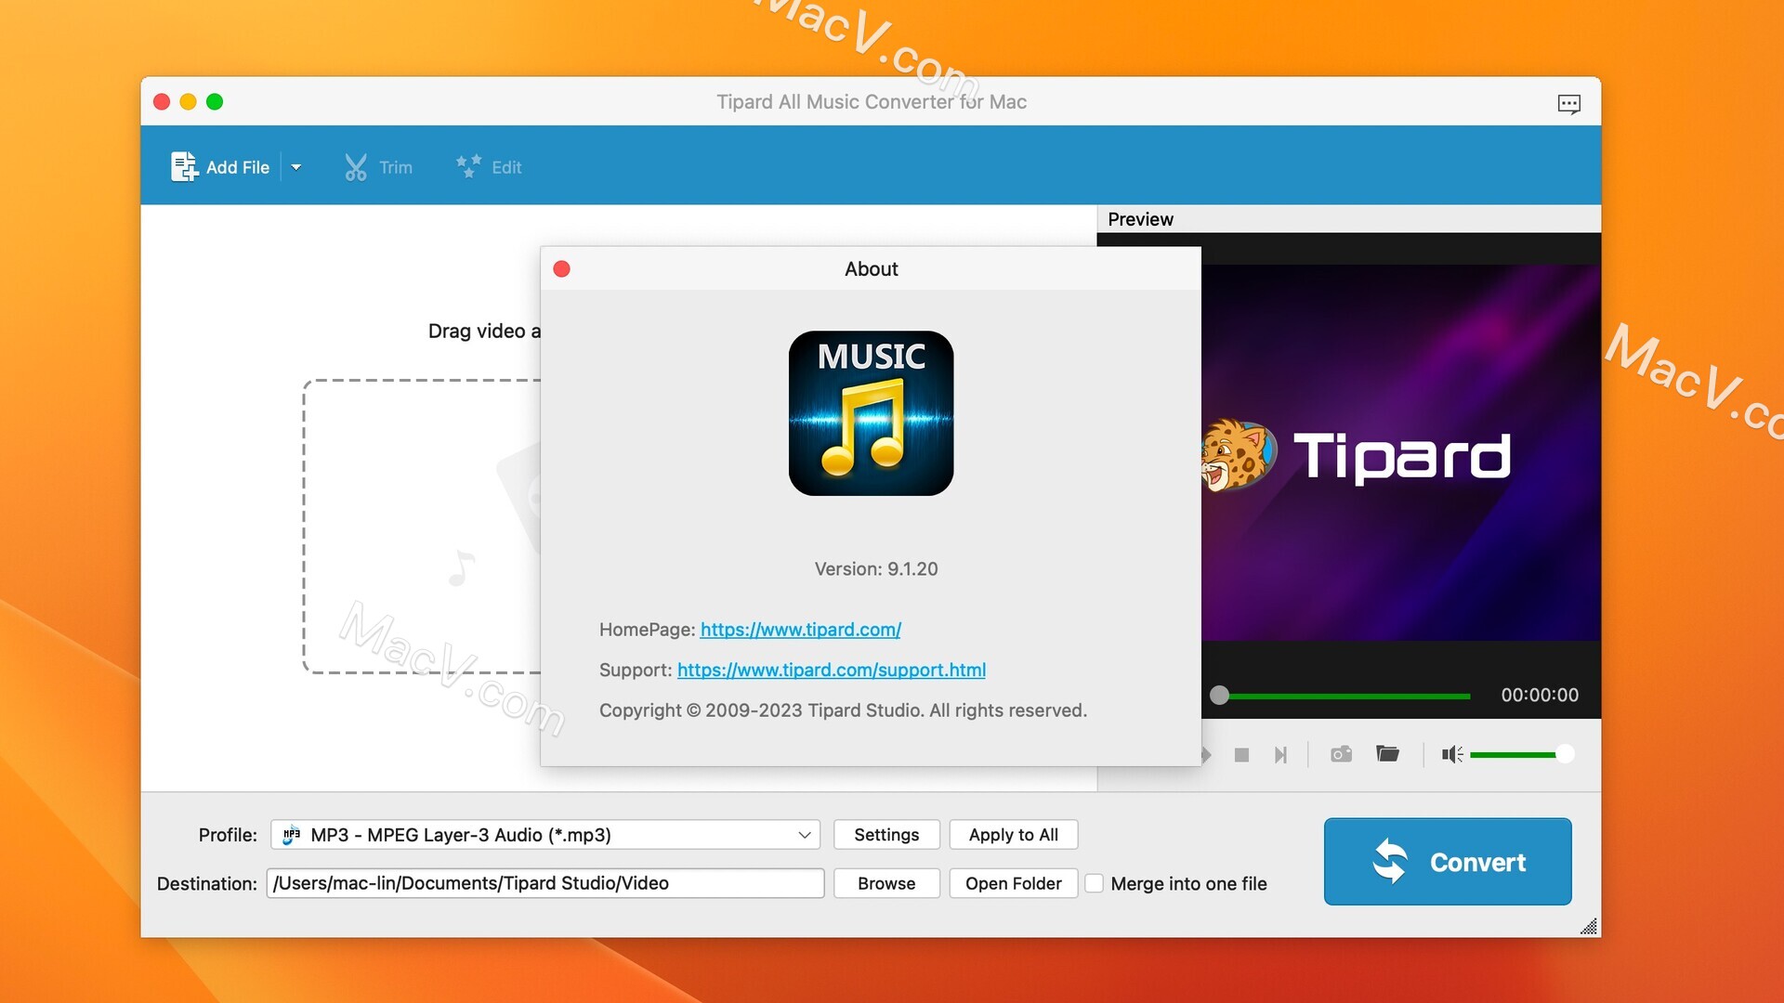Open the tipard.com support link
Viewport: 1784px width, 1003px height.
coord(831,669)
